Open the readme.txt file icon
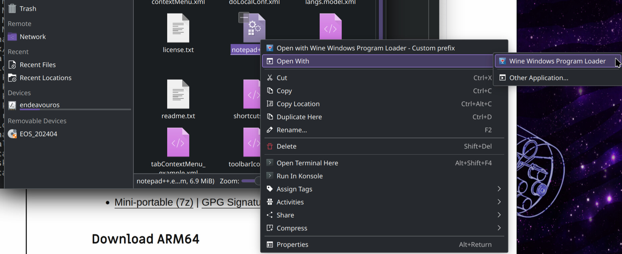The image size is (622, 254). [178, 94]
